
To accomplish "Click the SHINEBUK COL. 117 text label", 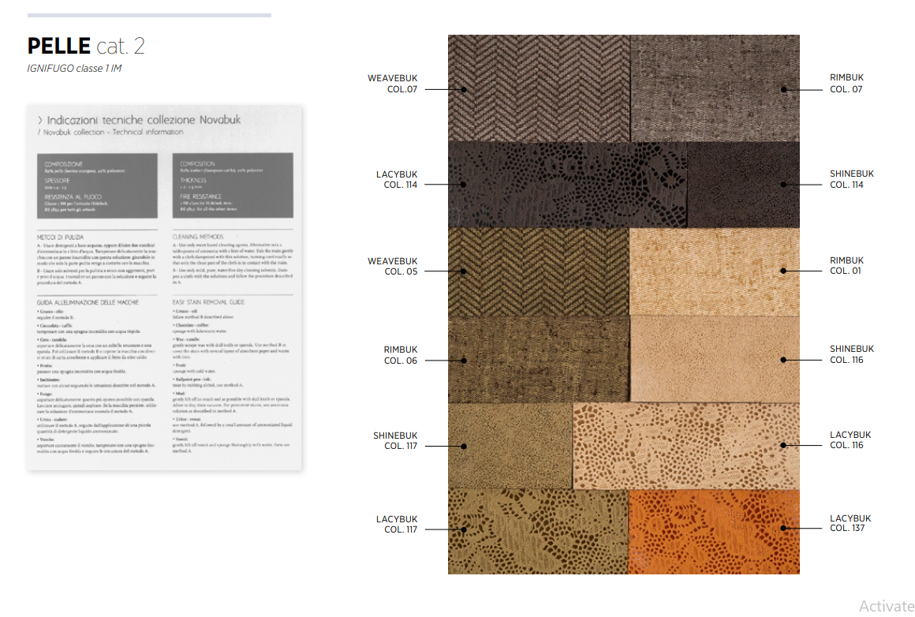I will point(395,441).
